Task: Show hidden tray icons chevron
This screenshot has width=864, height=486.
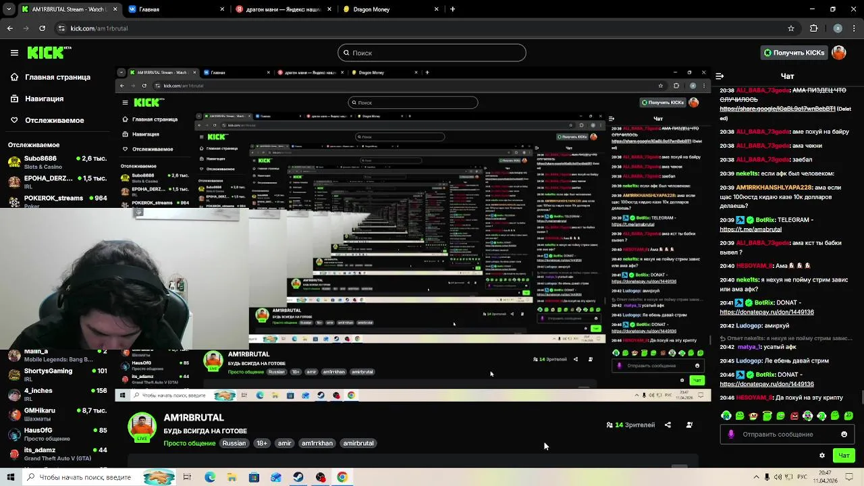Action: click(x=757, y=477)
